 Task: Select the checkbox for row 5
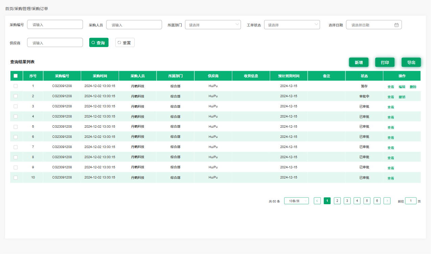(x=16, y=127)
